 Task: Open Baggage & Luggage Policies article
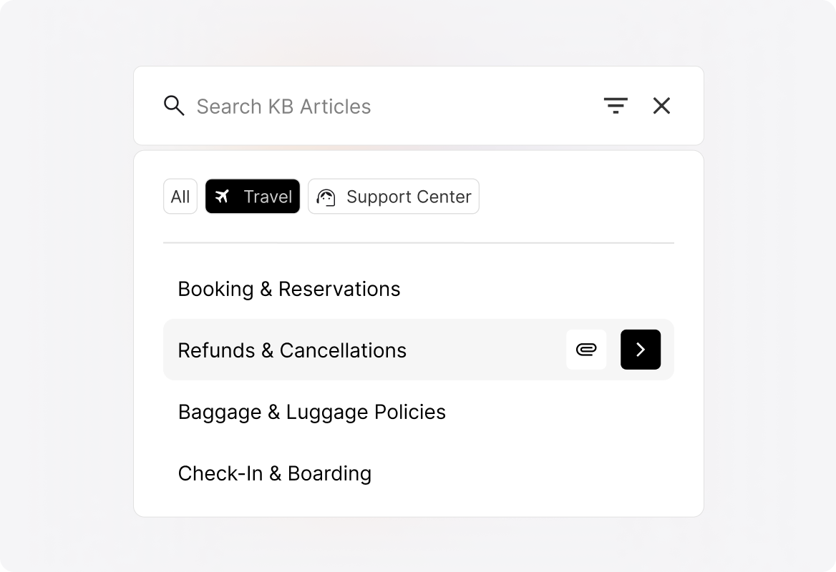click(312, 412)
